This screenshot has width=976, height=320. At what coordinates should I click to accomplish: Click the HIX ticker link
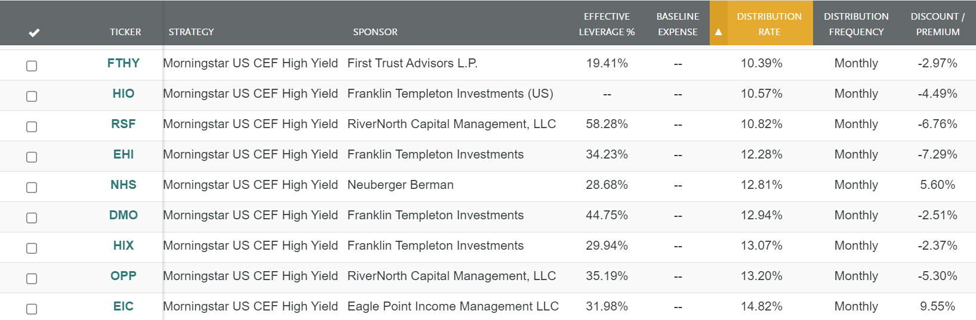tap(124, 246)
